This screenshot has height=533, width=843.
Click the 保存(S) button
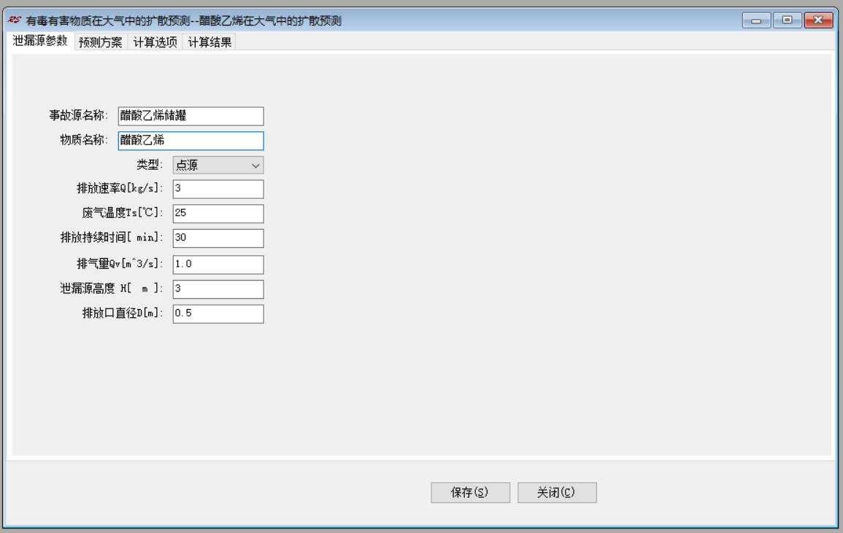point(471,492)
